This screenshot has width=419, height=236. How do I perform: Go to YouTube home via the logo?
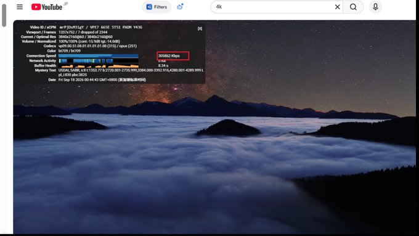[47, 7]
